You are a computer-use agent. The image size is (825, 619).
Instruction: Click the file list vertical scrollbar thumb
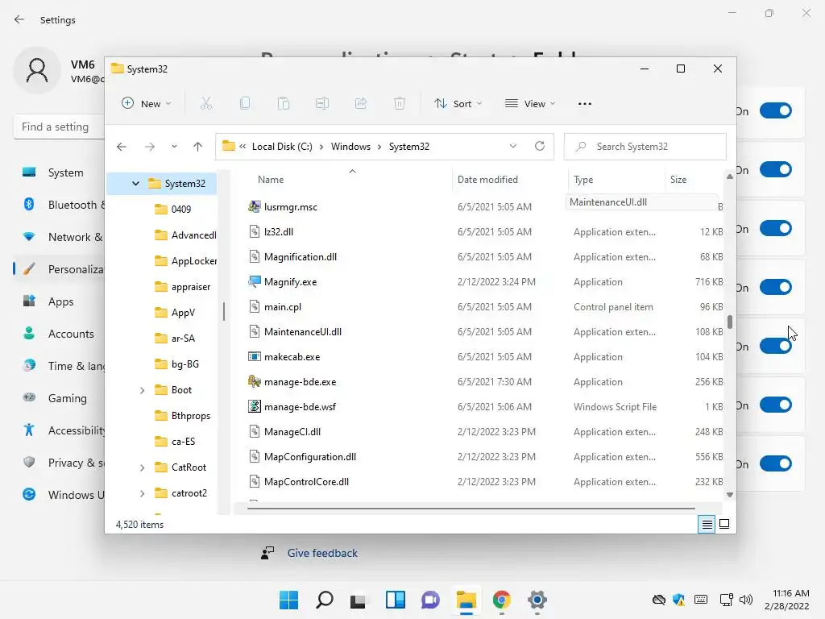point(730,322)
